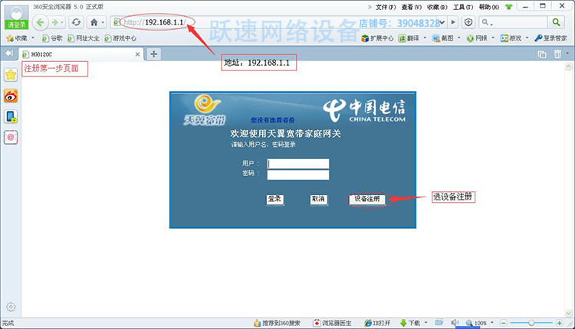Go to the browser home page
Viewport: 575px width, 329px height.
tap(94, 23)
